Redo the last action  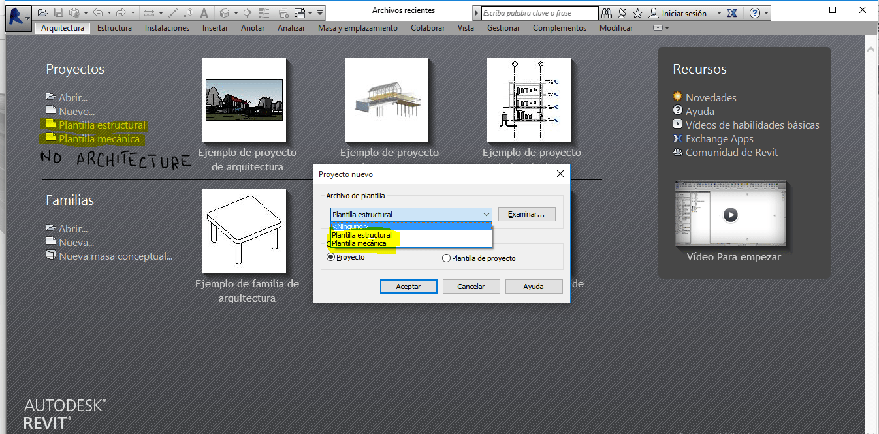121,12
